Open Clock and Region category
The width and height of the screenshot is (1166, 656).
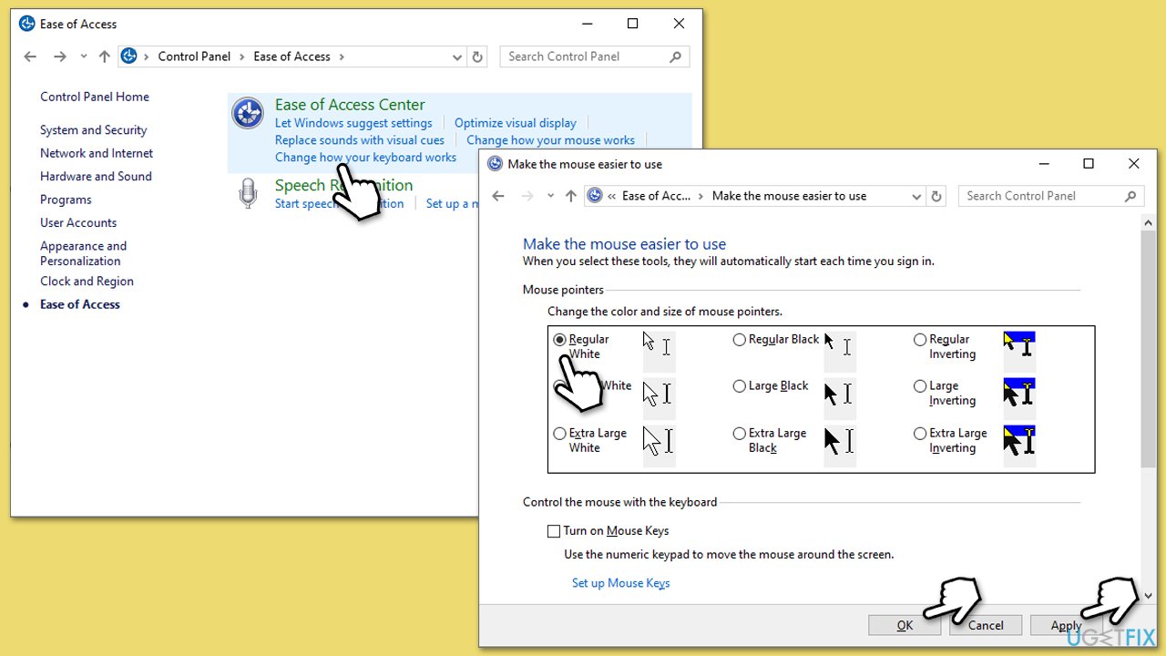87,282
